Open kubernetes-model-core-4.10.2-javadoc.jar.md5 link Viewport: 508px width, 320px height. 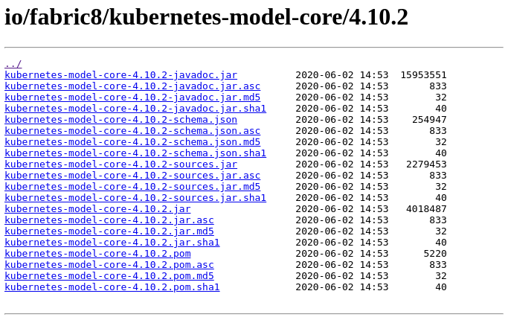[132, 97]
